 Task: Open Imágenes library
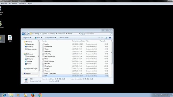coord(30,59)
